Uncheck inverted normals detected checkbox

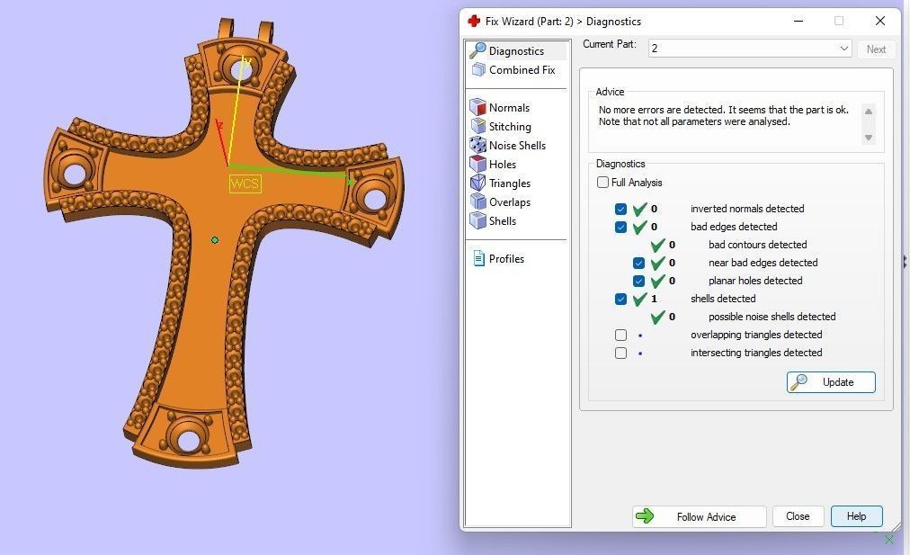tap(621, 209)
